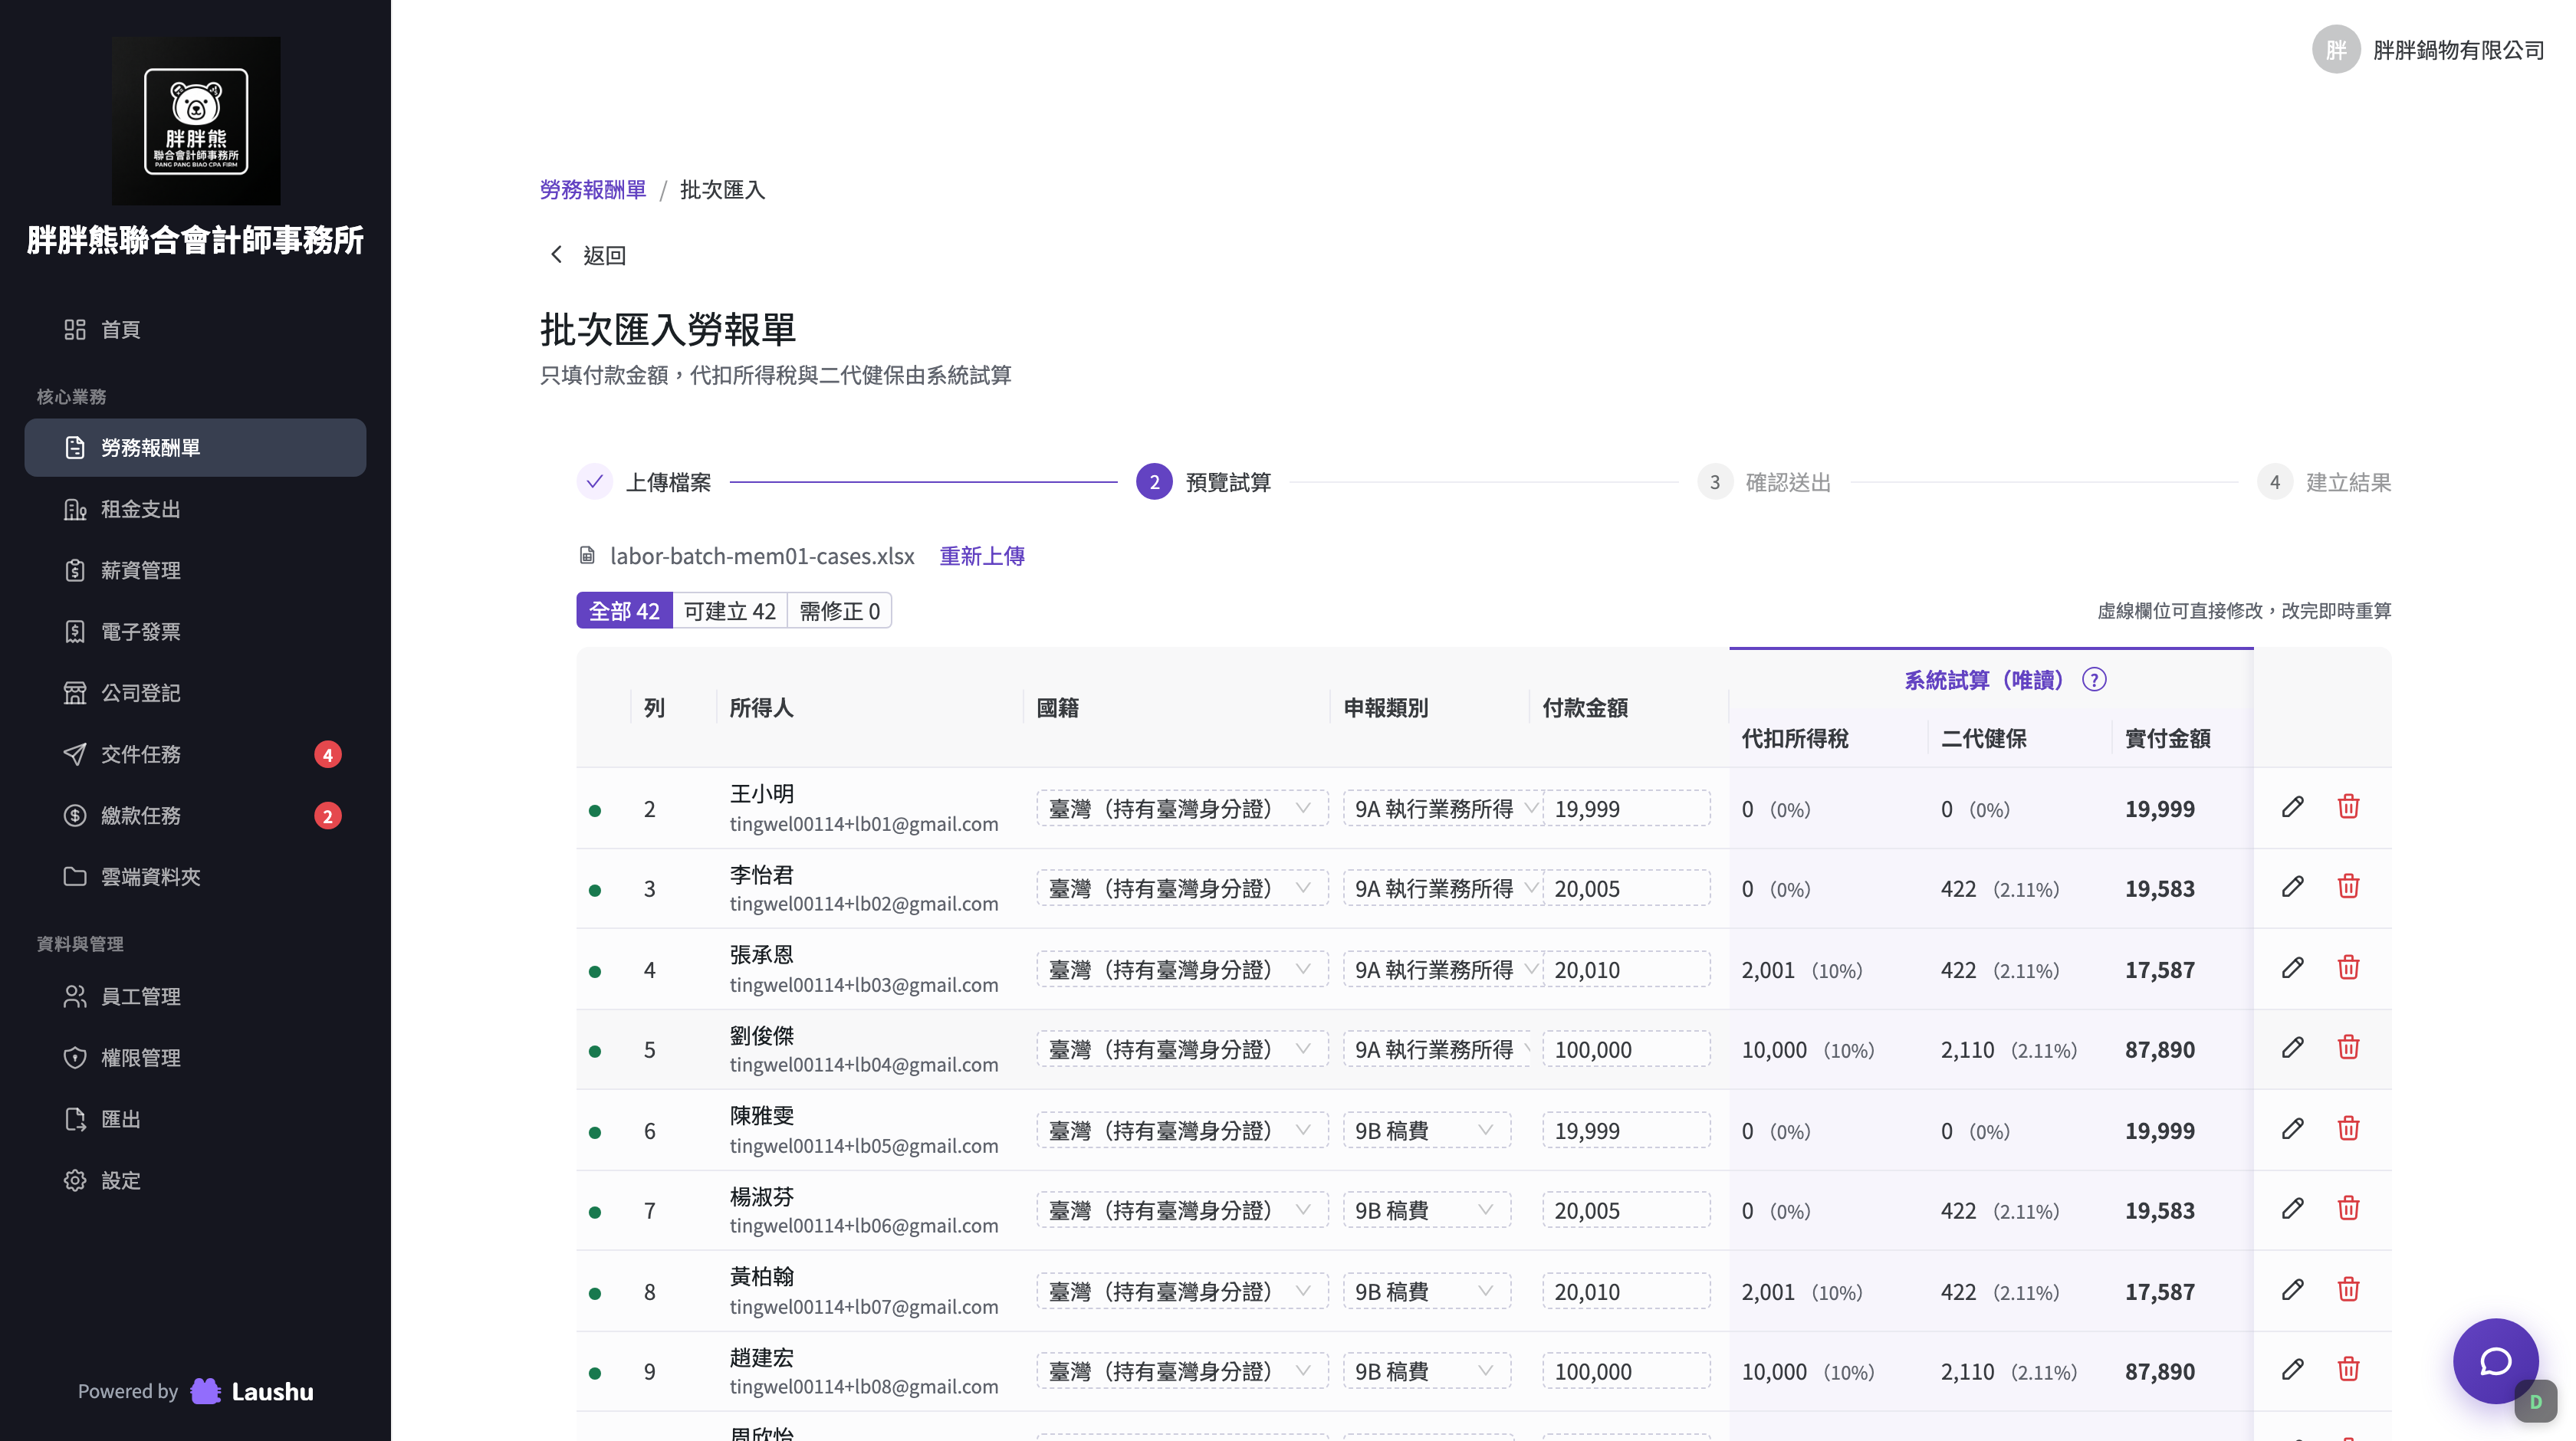Select the 全部 42 filter tab
This screenshot has height=1441, width=2576.
tap(624, 611)
